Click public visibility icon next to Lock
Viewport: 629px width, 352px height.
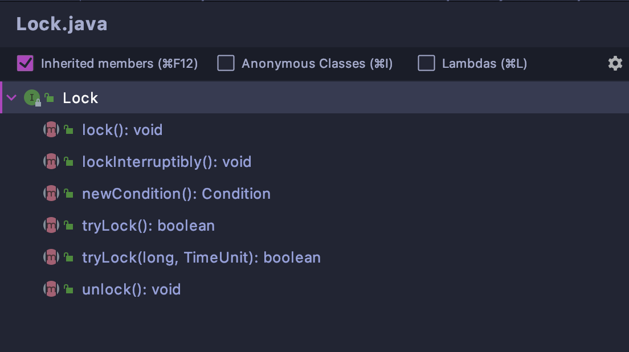(x=50, y=98)
